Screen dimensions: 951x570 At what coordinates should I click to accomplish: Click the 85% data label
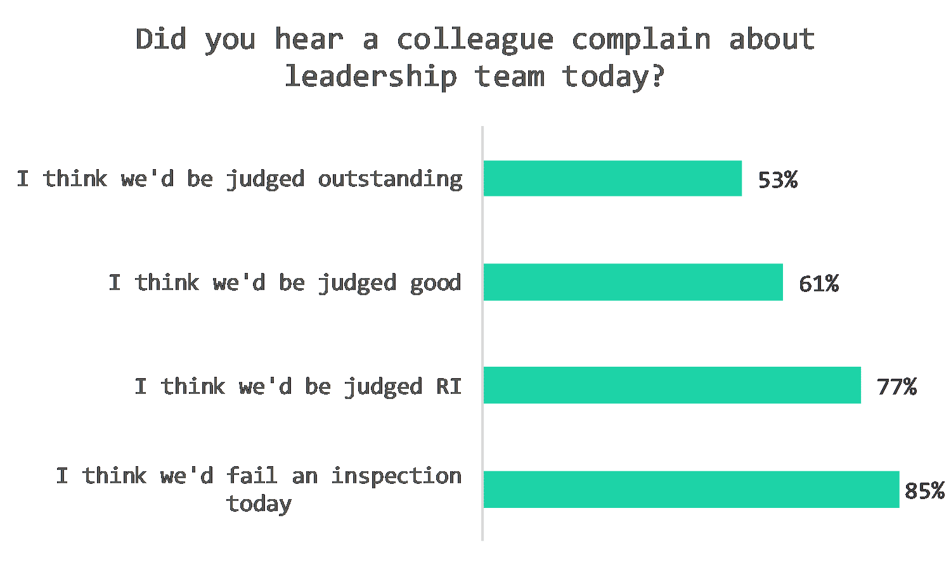point(924,490)
